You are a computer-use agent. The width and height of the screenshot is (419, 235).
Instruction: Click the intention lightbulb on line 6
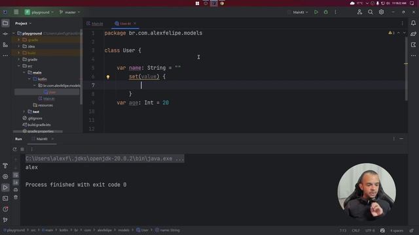point(108,77)
